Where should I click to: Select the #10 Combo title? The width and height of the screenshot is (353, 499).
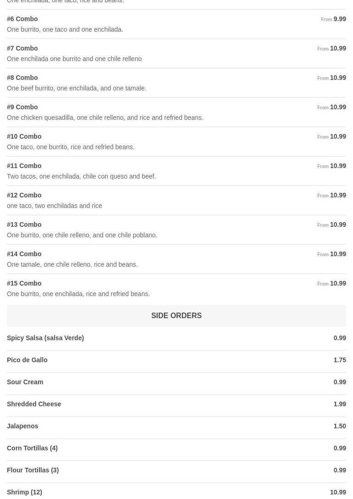(24, 137)
